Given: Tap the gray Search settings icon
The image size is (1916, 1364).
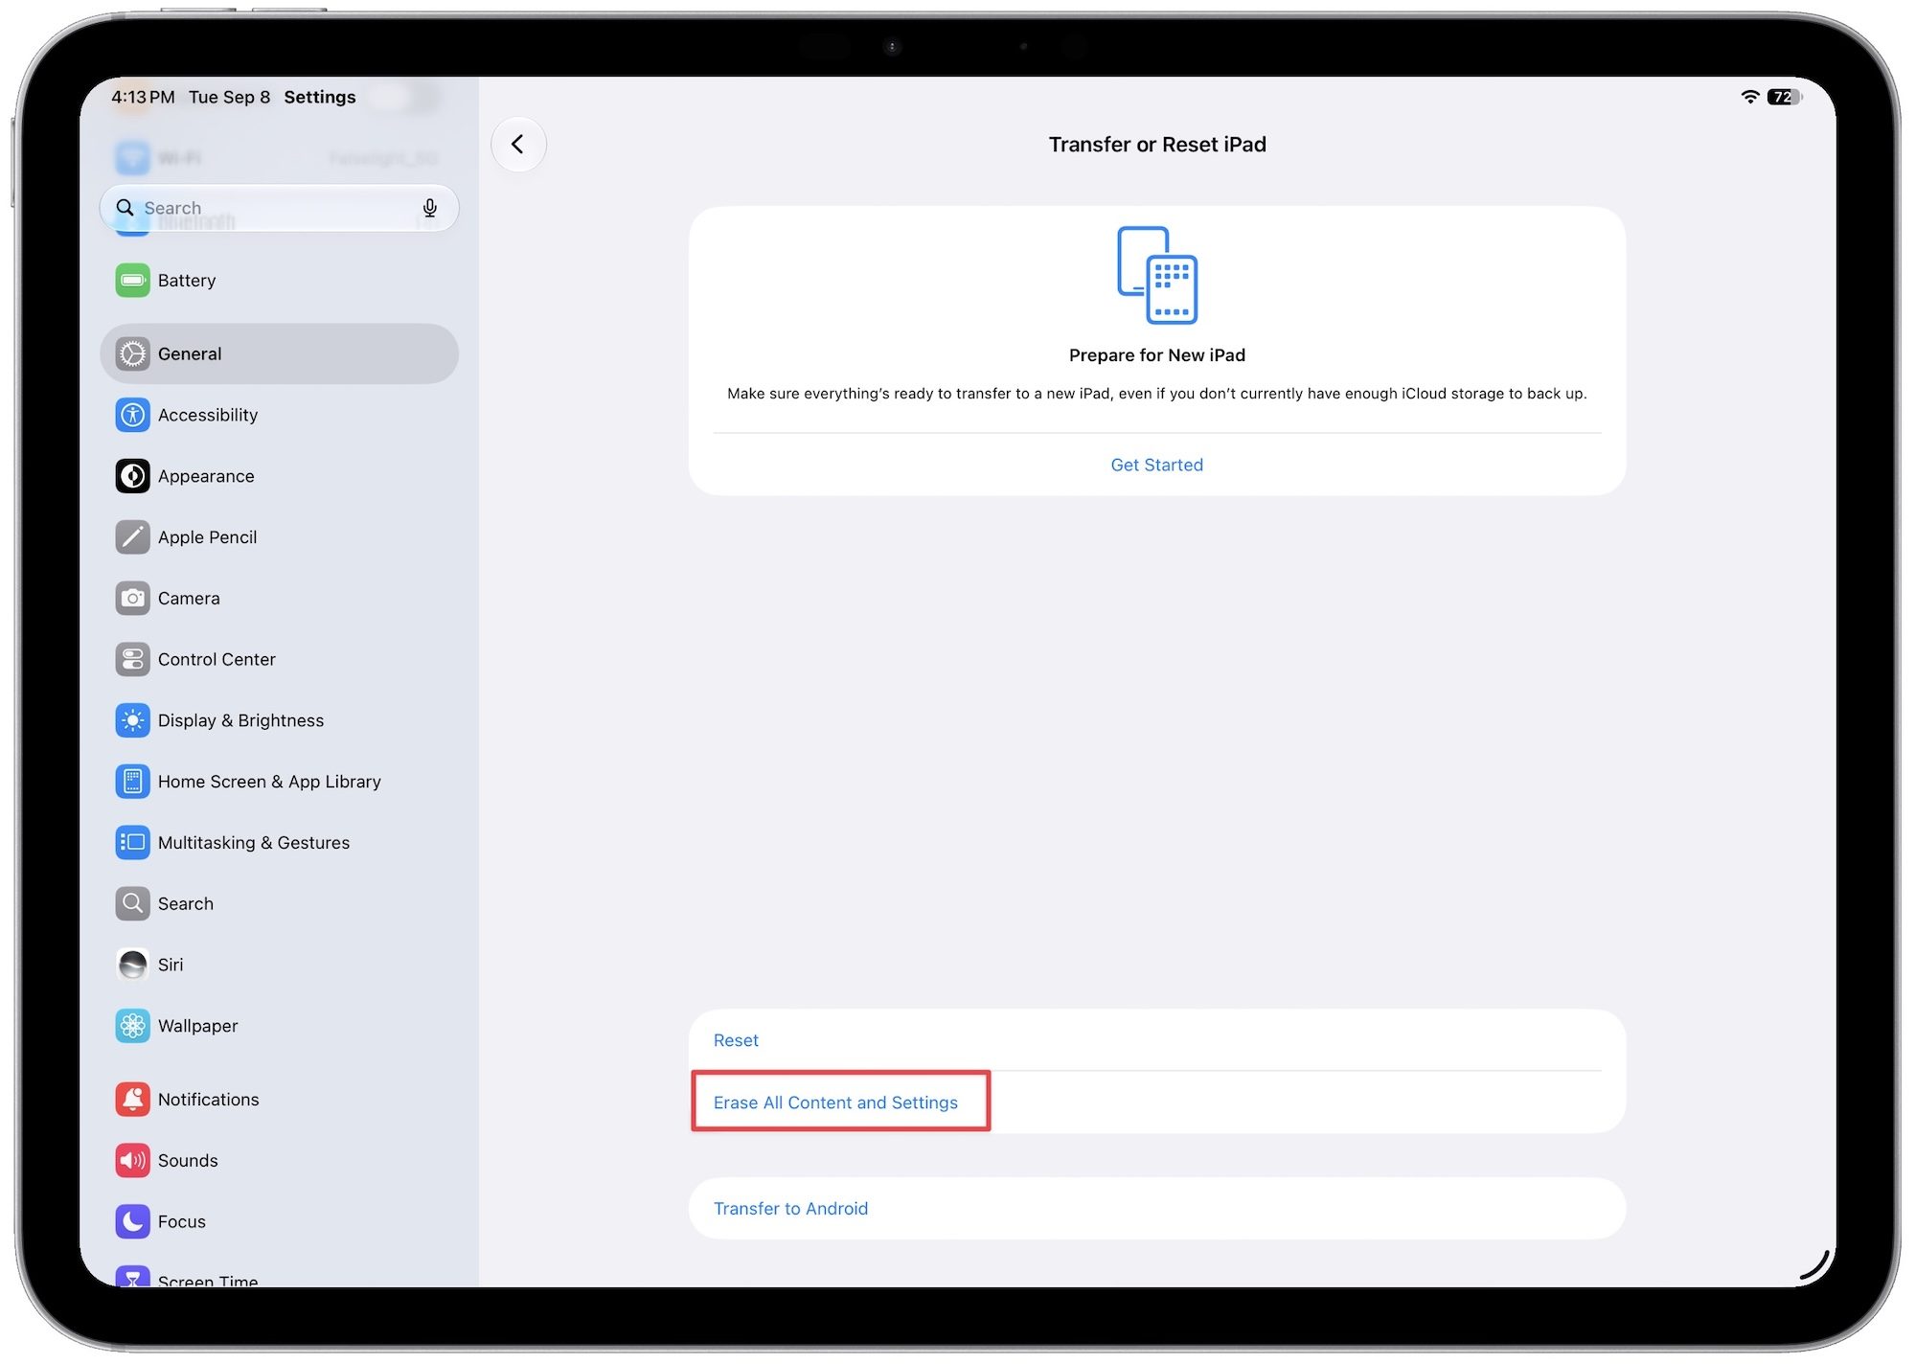Looking at the screenshot, I should click(132, 903).
